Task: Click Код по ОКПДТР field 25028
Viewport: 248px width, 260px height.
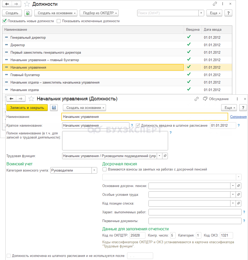Action: pos(137,235)
